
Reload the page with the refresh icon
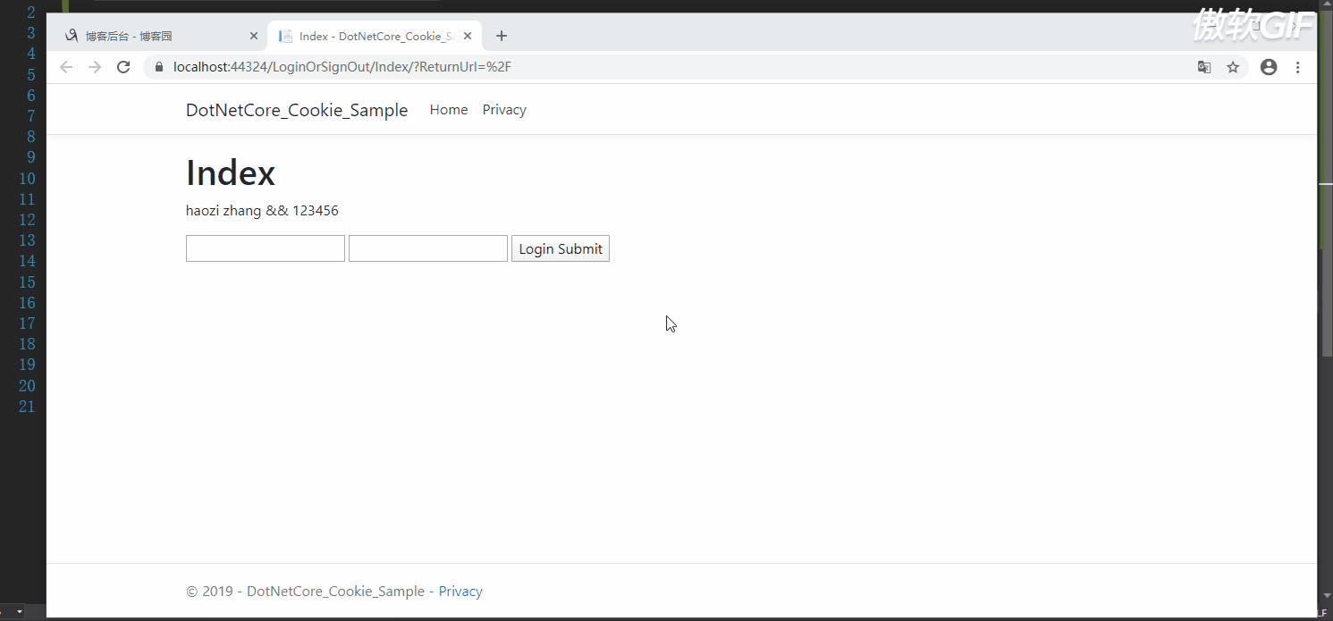pos(124,67)
